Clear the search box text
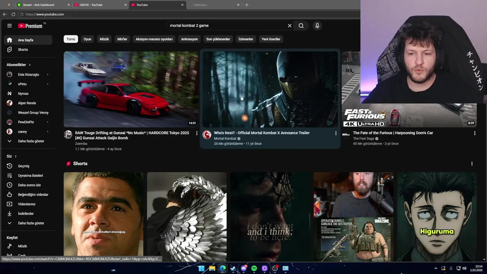487x274 pixels. point(290,25)
